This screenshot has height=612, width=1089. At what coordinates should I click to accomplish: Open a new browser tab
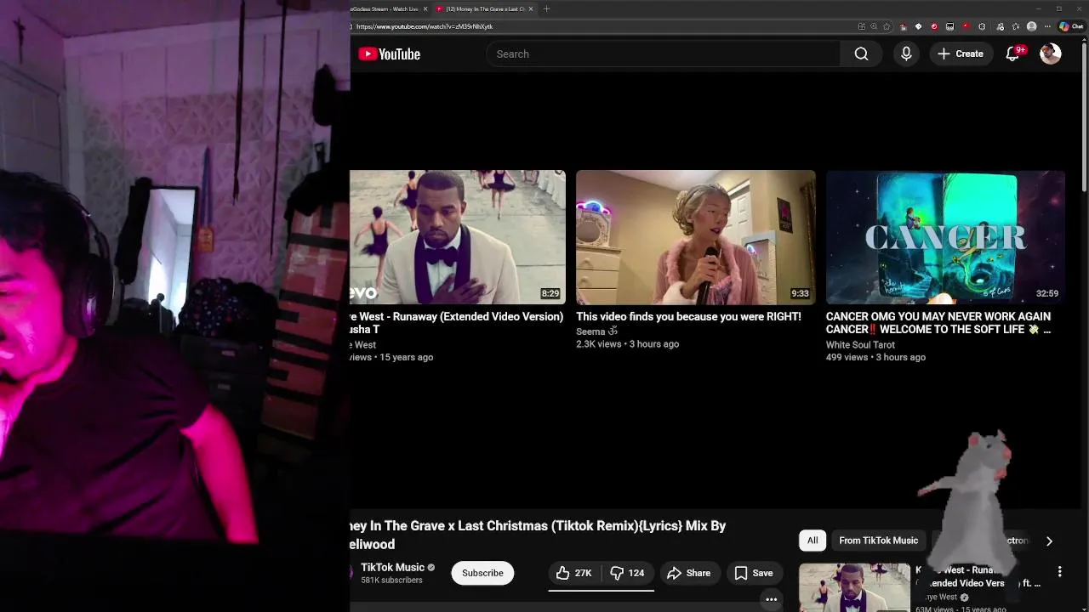(x=546, y=8)
